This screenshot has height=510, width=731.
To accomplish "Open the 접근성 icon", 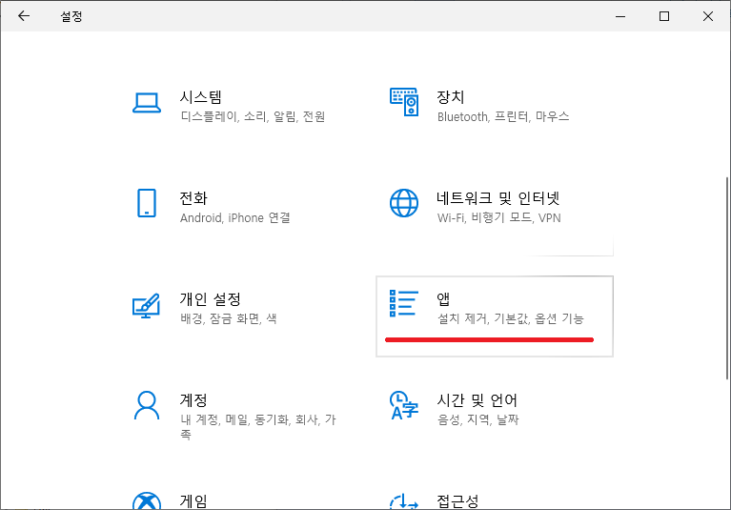I will pyautogui.click(x=404, y=501).
